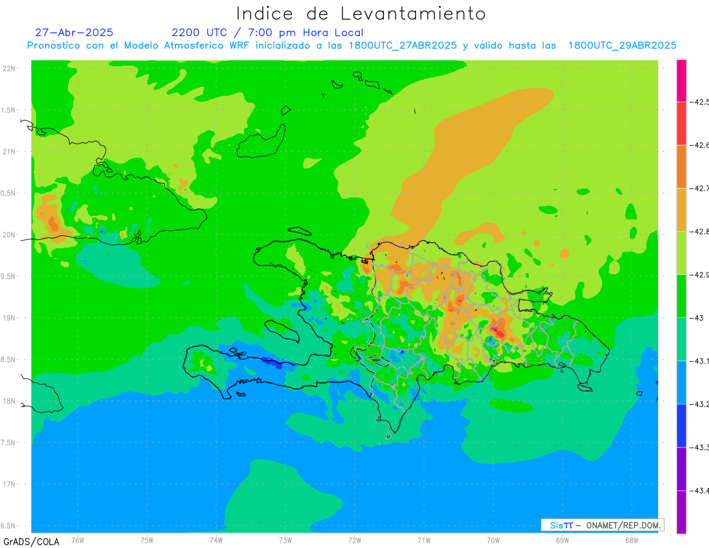Click the 76W longitude label
Viewport: 709px width, 548px height.
pos(78,540)
